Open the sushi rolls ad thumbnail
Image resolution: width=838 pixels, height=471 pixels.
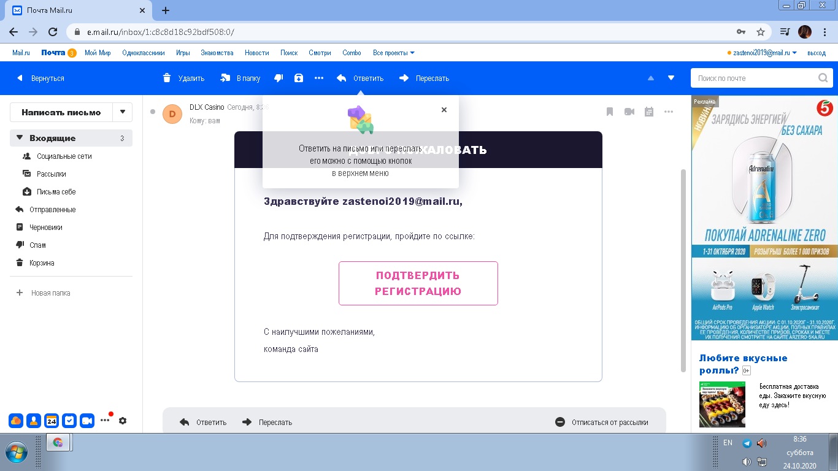click(722, 404)
